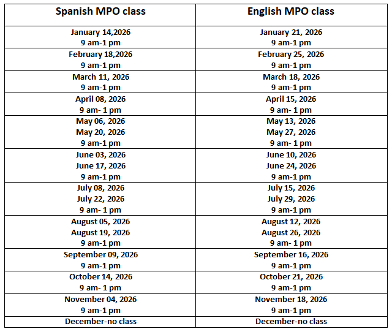Click the May 06, 2026 date
Viewport: 392px width, 329px height.
100,121
